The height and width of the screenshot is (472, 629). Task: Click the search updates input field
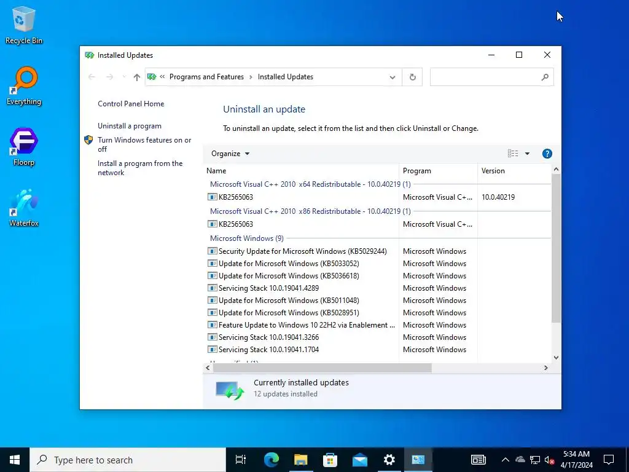(485, 77)
